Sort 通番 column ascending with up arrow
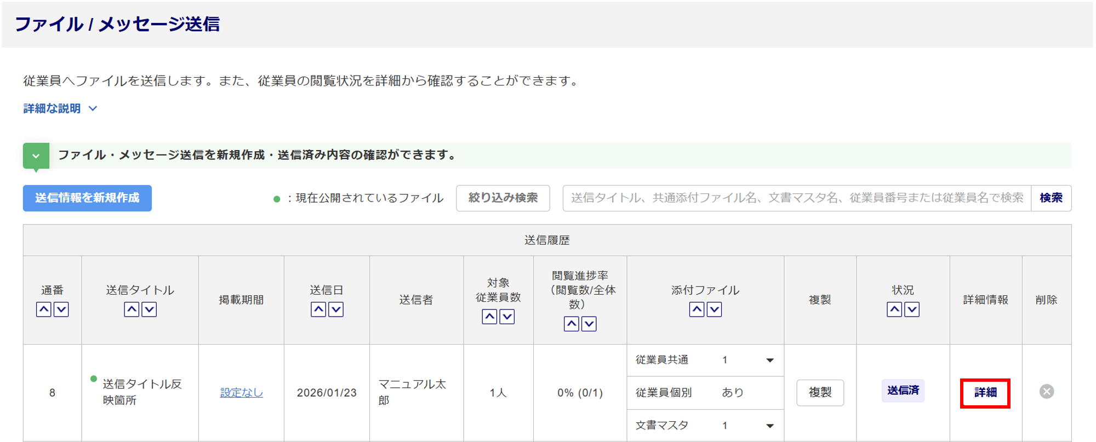The image size is (1096, 442). [x=44, y=309]
